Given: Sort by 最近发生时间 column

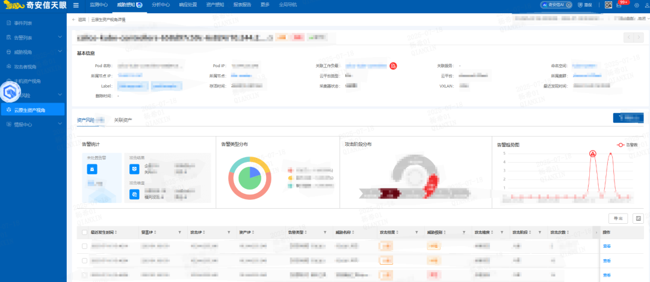Looking at the screenshot, I should coord(116,232).
